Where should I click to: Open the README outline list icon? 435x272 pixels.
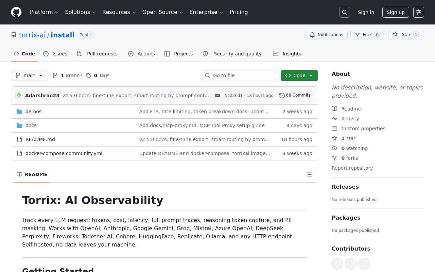click(x=309, y=174)
